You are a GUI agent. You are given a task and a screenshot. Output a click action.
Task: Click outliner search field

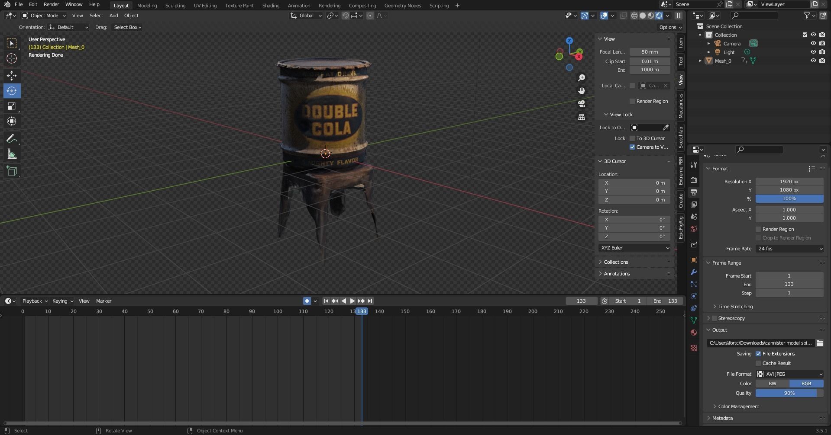point(753,16)
